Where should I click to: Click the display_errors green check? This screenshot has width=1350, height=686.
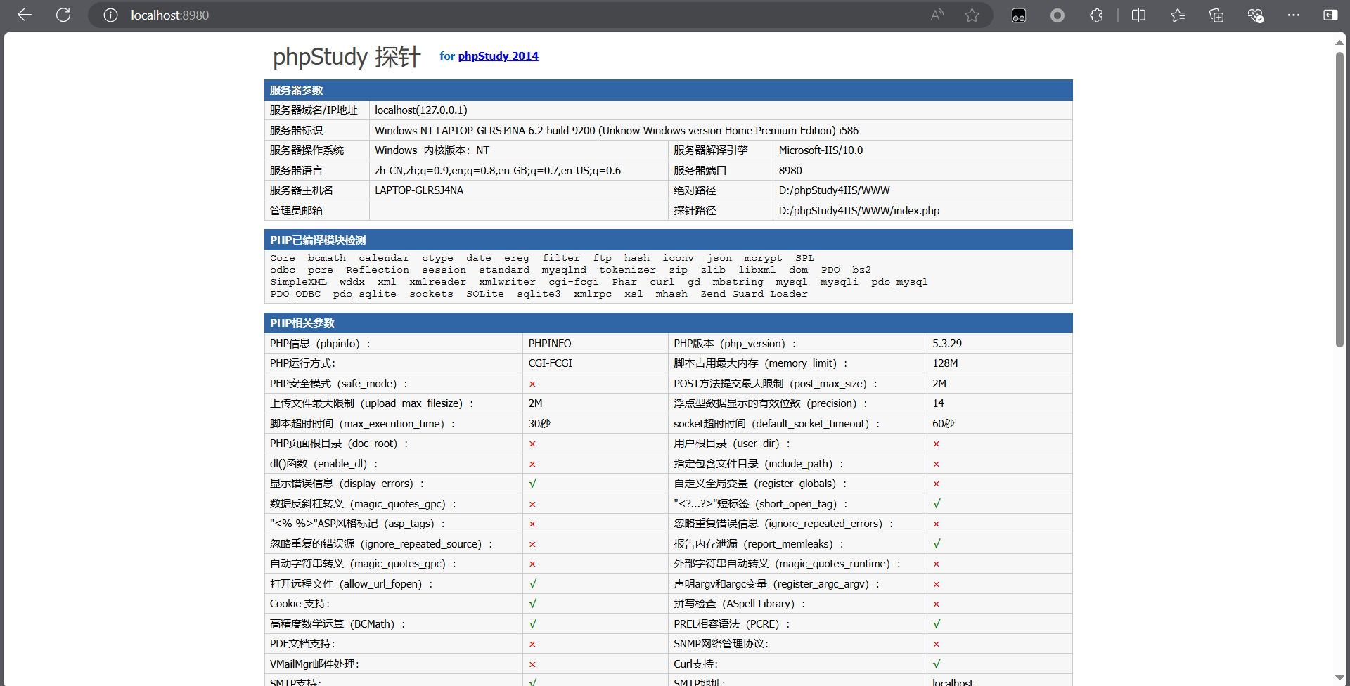click(x=532, y=483)
